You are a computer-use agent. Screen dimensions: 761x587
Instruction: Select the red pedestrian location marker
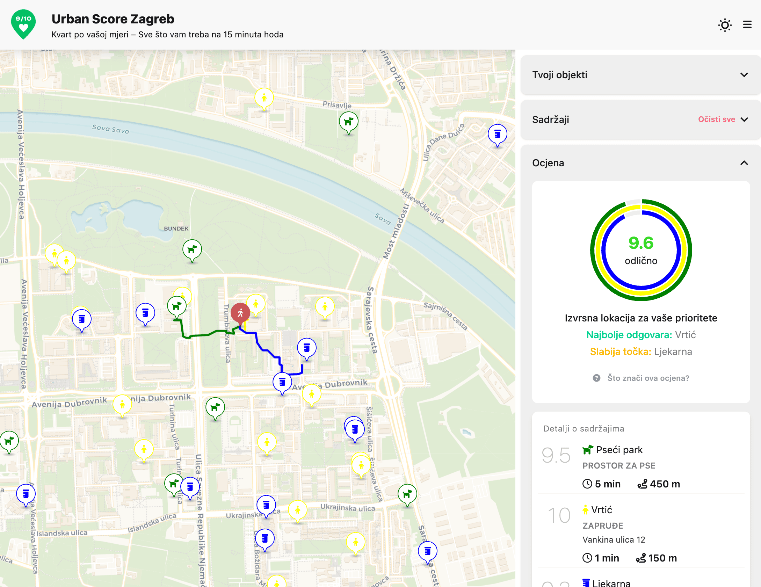[x=240, y=313]
